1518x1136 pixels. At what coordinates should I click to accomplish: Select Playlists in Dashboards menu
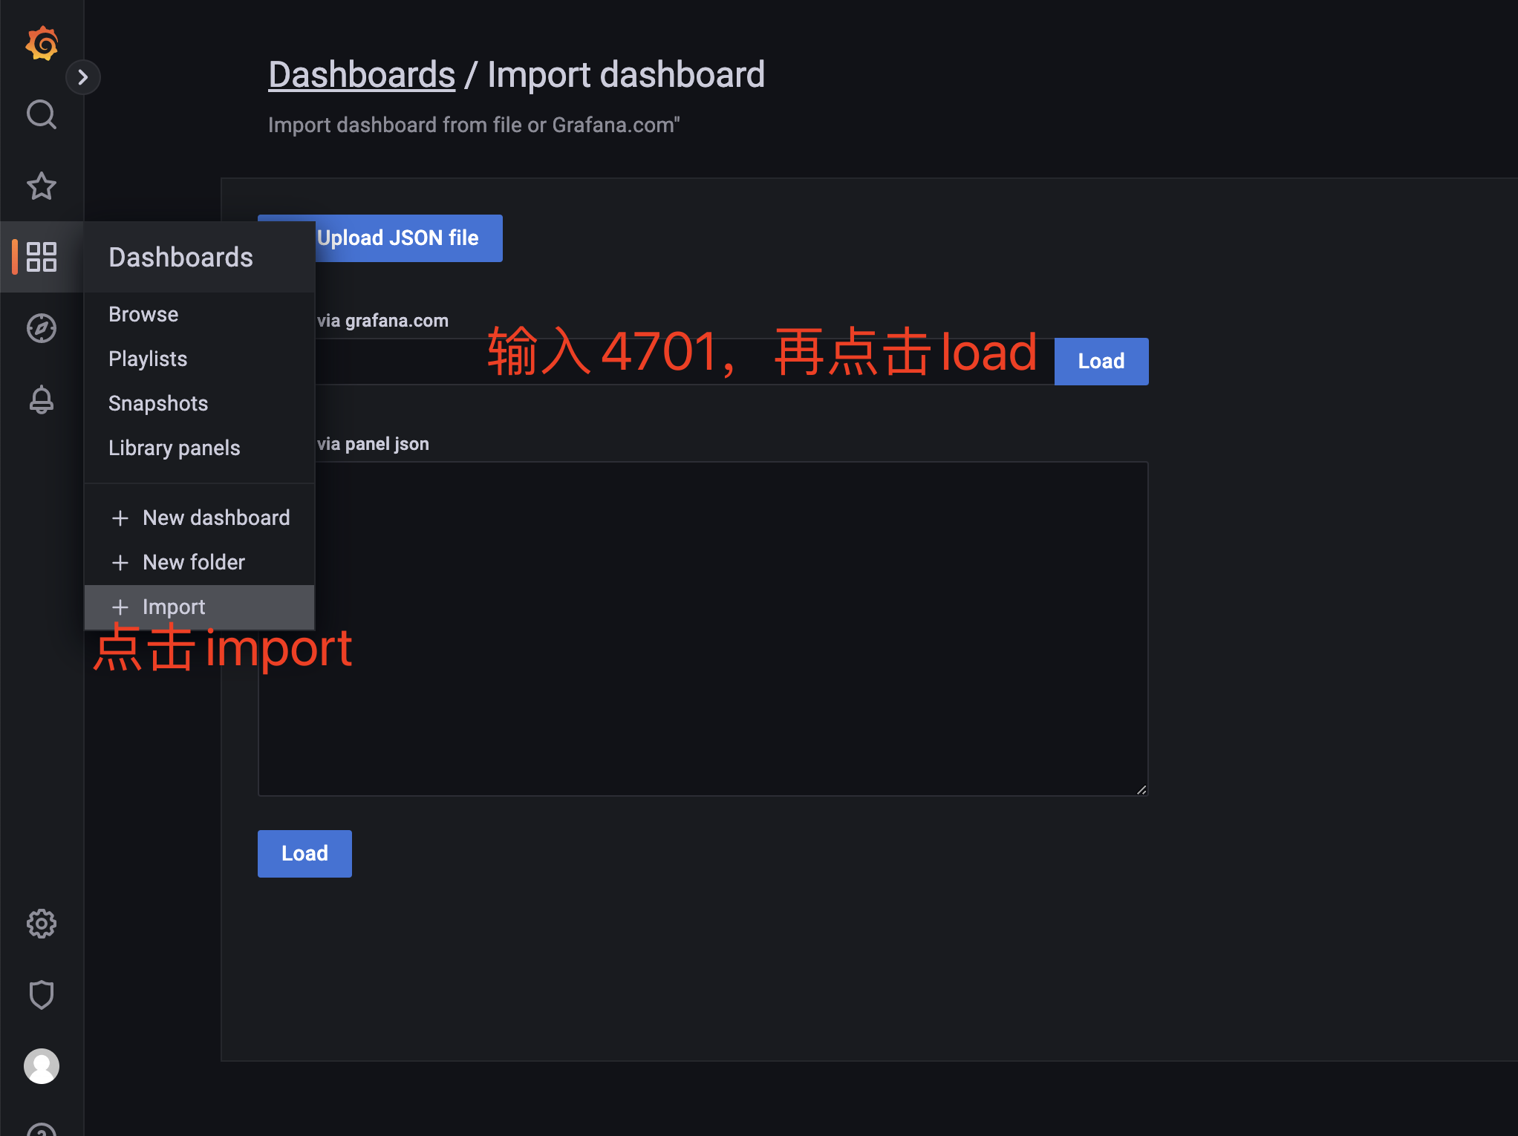click(148, 359)
